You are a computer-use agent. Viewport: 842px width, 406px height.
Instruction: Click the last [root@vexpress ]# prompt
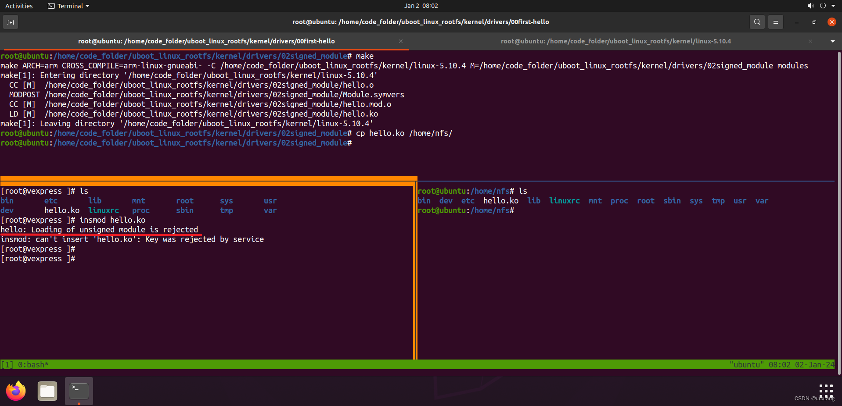38,259
